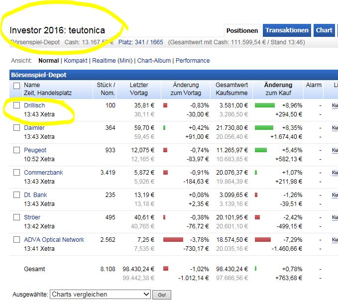Viewport: 338px width, 303px height.
Task: Click Commerzbank's red -0,91% daily indicator
Action: tap(166, 173)
